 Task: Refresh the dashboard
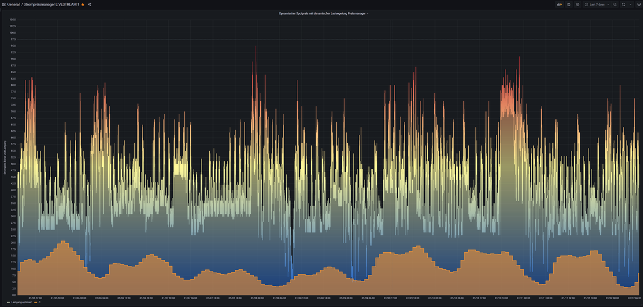(624, 4)
